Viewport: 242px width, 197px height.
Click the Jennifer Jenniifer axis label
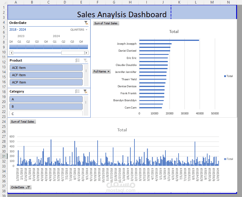point(126,72)
